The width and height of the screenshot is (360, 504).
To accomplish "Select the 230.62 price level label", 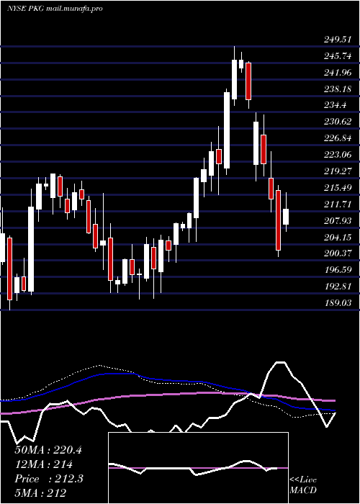I will click(x=338, y=122).
